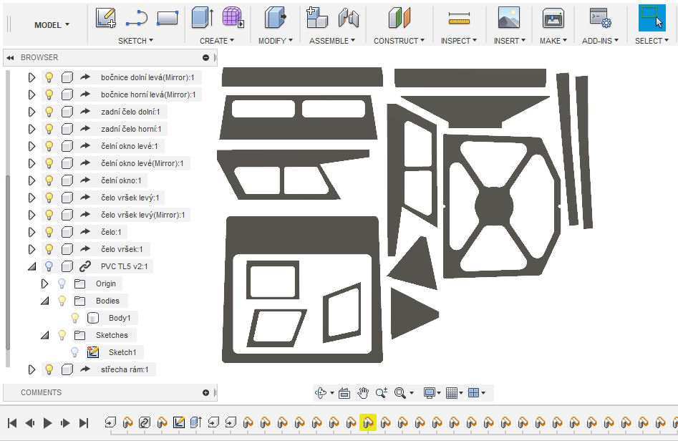678x441 pixels.
Task: Expand the COMMENTS panel
Action: (x=206, y=392)
